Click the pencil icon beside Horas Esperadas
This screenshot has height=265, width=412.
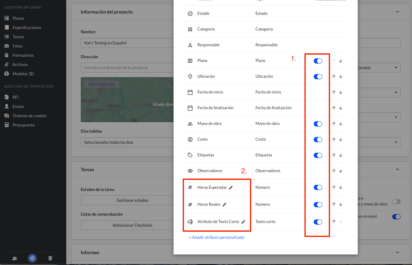pyautogui.click(x=231, y=188)
